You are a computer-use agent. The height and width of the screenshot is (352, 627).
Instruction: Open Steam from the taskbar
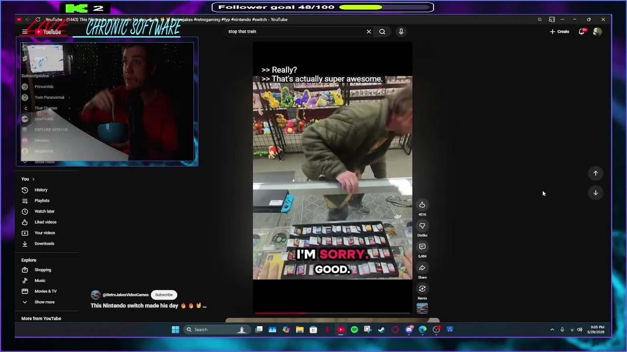382,330
